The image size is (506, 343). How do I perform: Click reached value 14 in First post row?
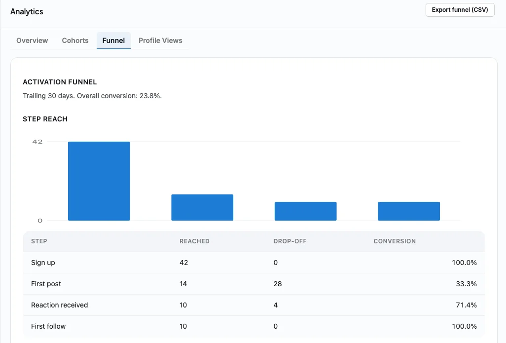click(183, 284)
